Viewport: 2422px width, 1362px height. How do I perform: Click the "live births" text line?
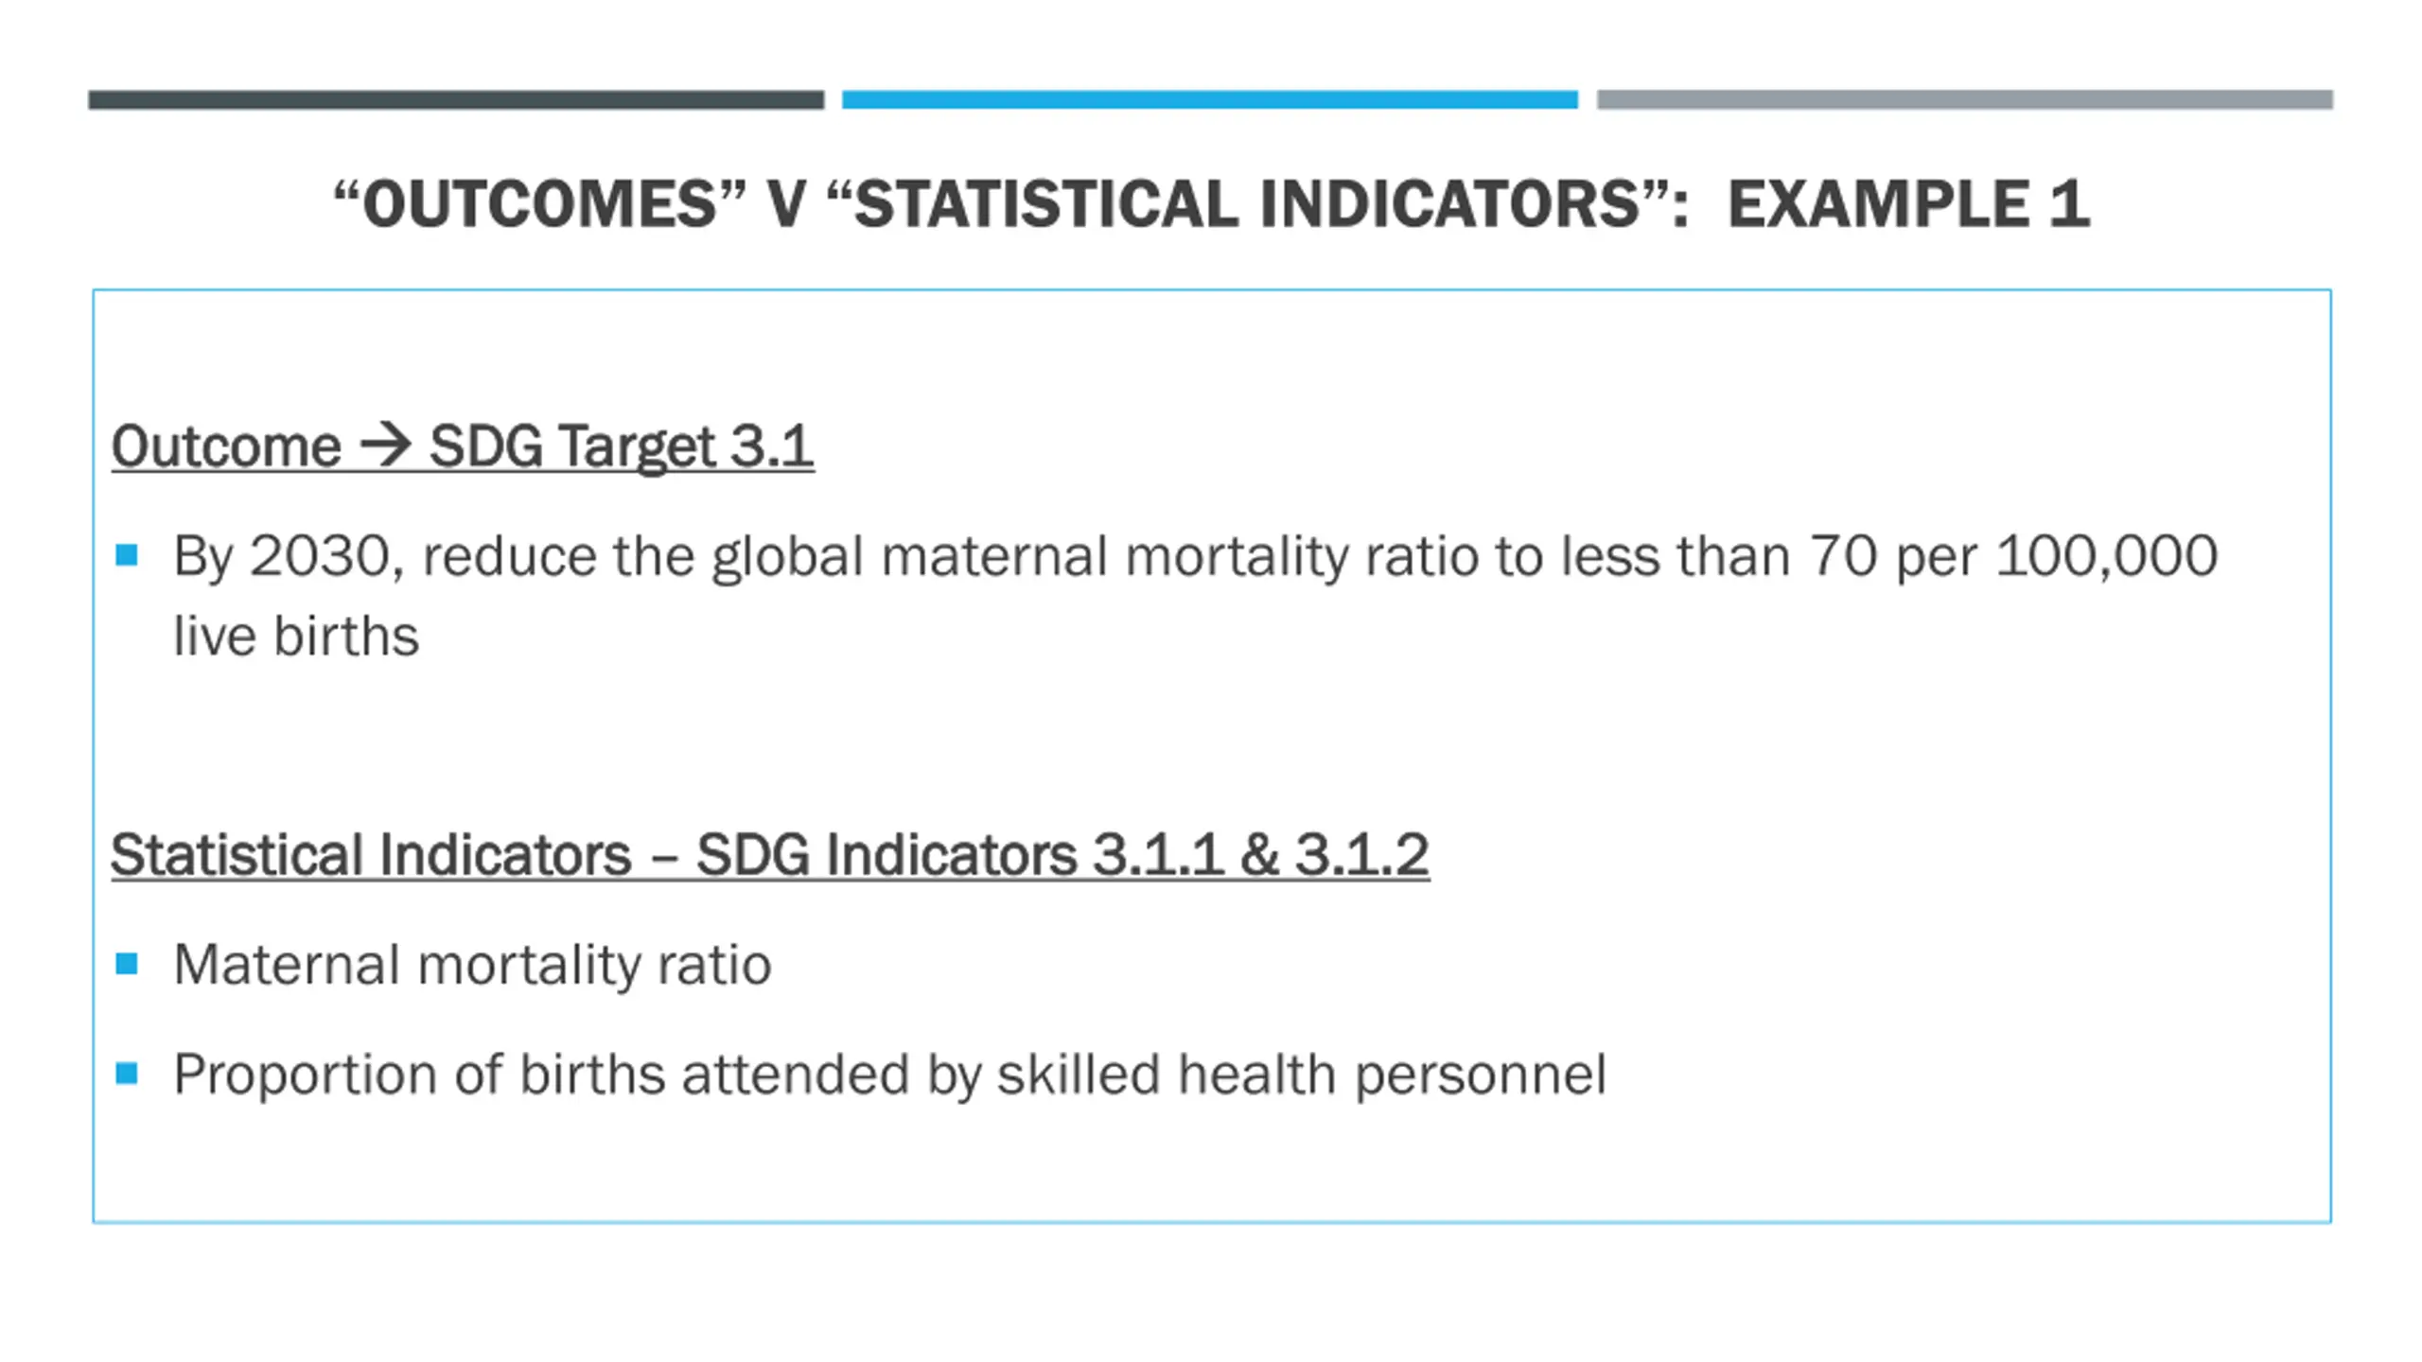(296, 636)
